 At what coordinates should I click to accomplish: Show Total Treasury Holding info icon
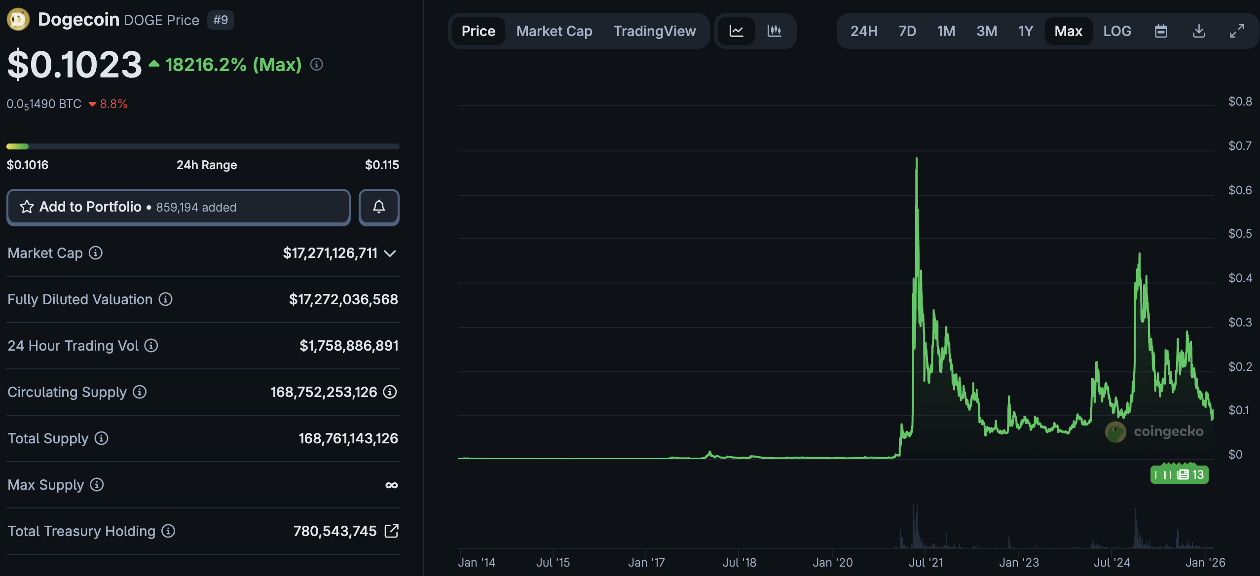[x=168, y=531]
